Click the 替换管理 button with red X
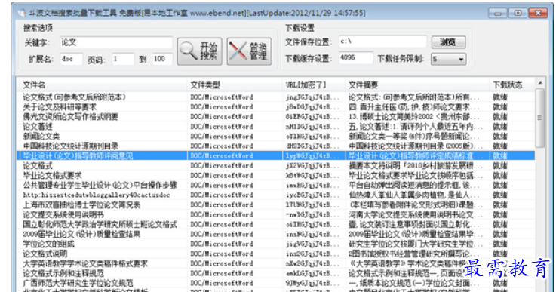 tap(249, 51)
